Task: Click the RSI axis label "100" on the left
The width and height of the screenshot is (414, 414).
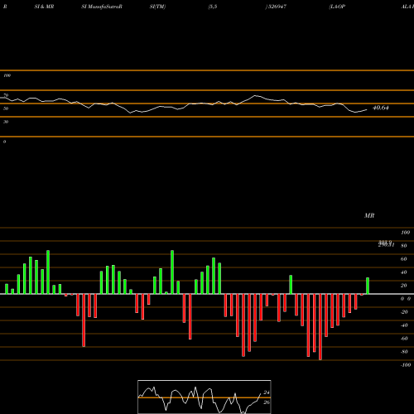Action: click(x=7, y=75)
